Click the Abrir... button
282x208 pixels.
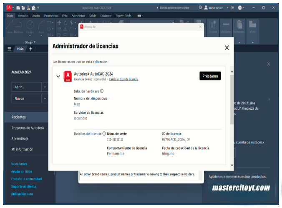click(26, 87)
